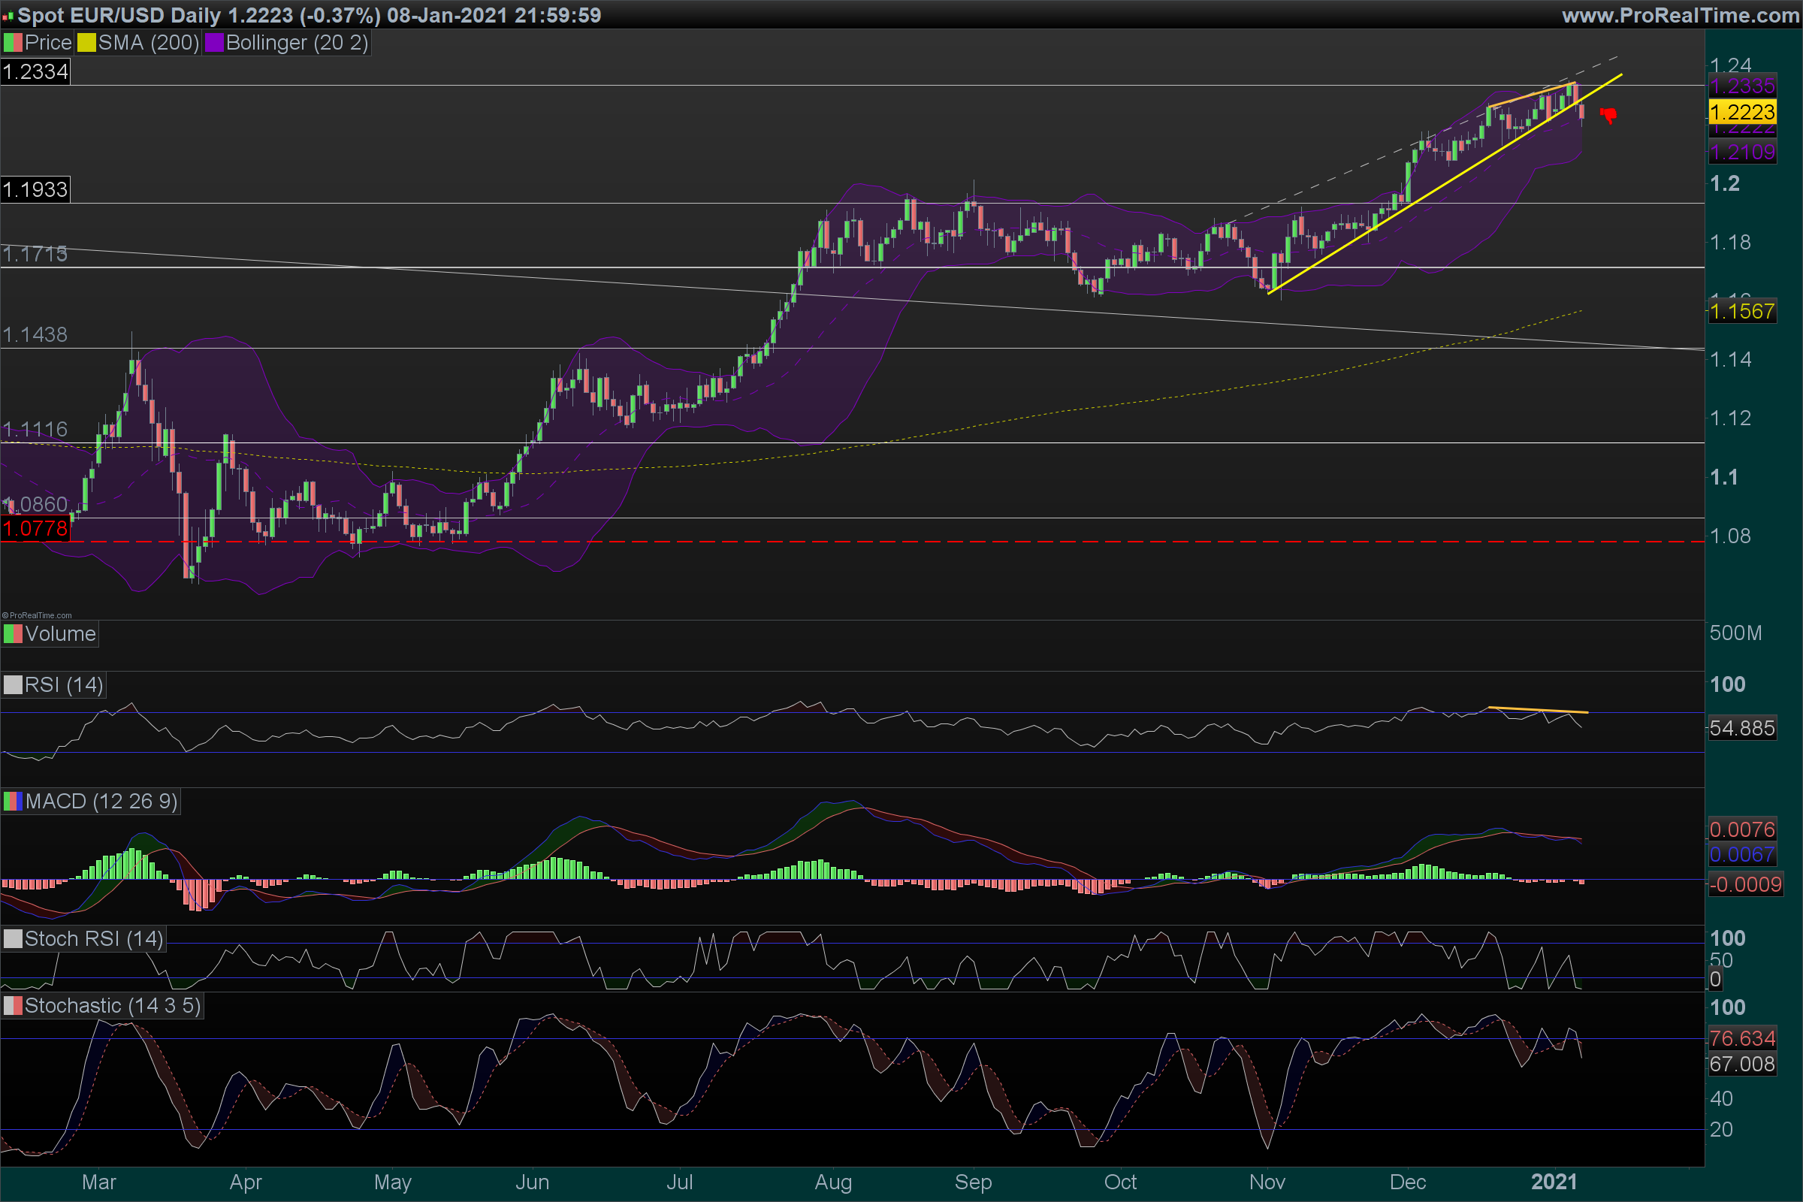
Task: Click the yellow 1.2223 current price tag
Action: (x=1741, y=113)
